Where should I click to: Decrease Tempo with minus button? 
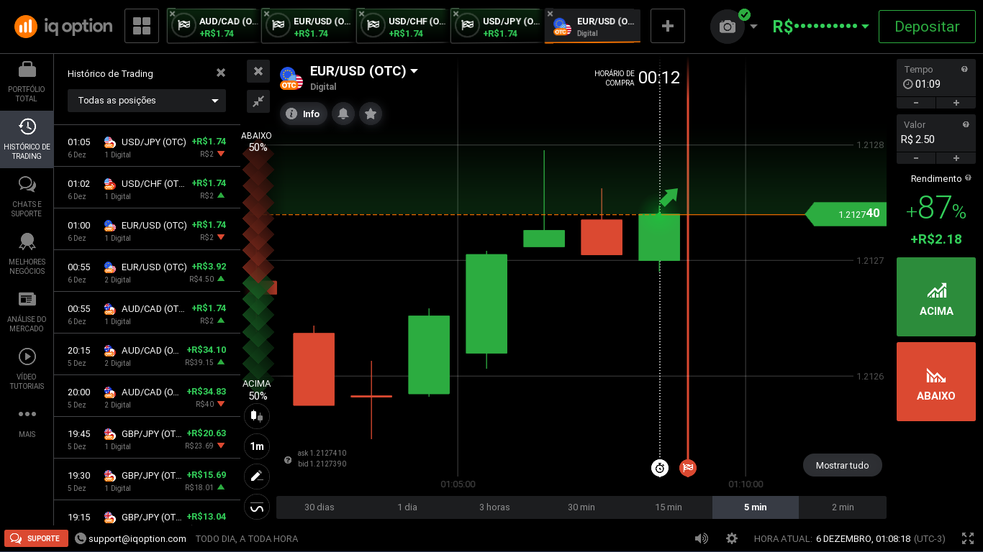916,103
